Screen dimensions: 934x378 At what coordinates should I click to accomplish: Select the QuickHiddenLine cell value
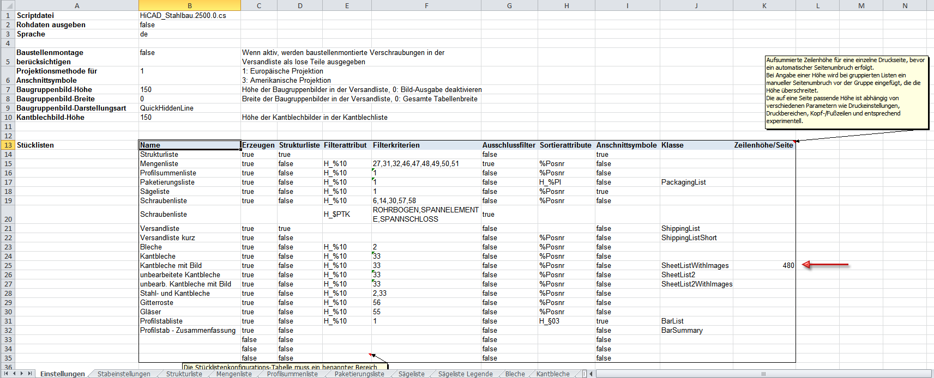click(189, 108)
